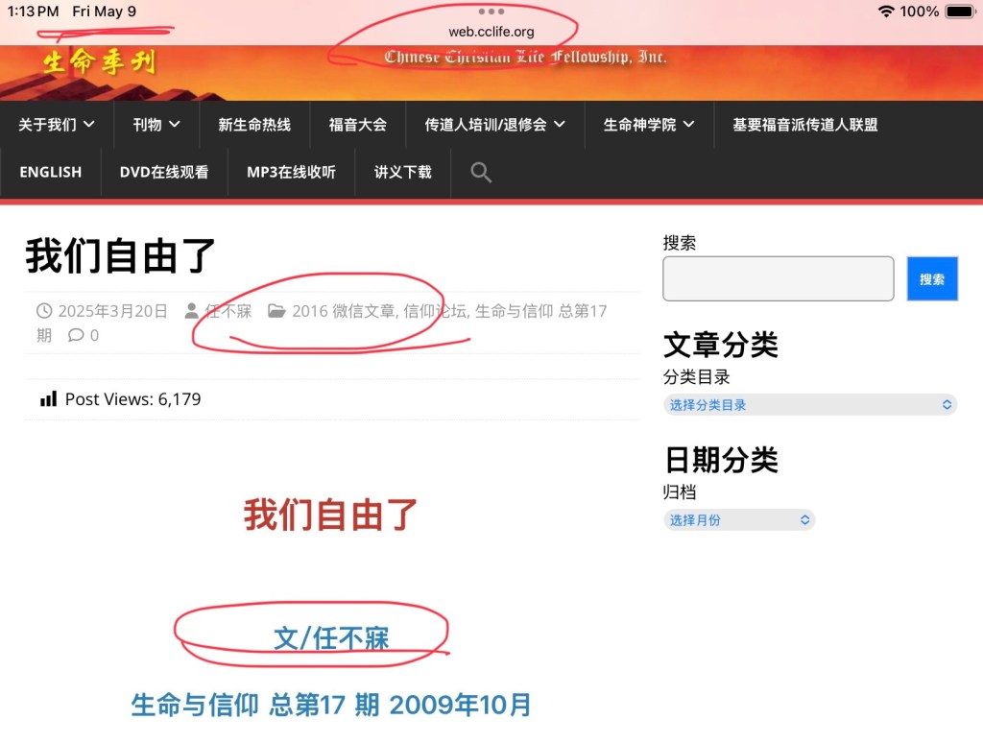Click the Post Views bar chart icon
This screenshot has height=743, width=983.
pyautogui.click(x=48, y=399)
